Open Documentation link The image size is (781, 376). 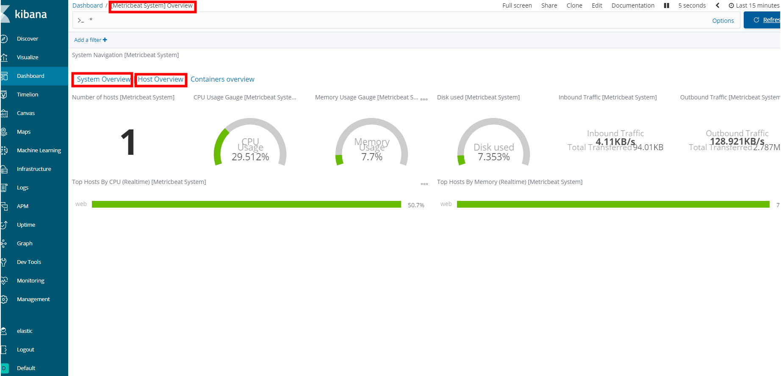[633, 5]
